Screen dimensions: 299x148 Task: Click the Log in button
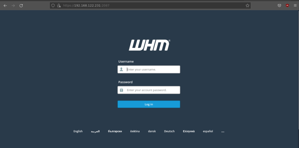(149, 104)
